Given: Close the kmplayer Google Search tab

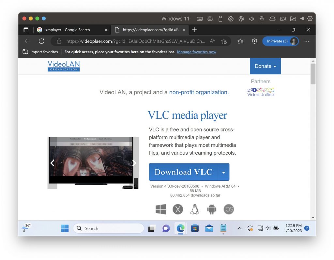Looking at the screenshot, I should (x=106, y=30).
